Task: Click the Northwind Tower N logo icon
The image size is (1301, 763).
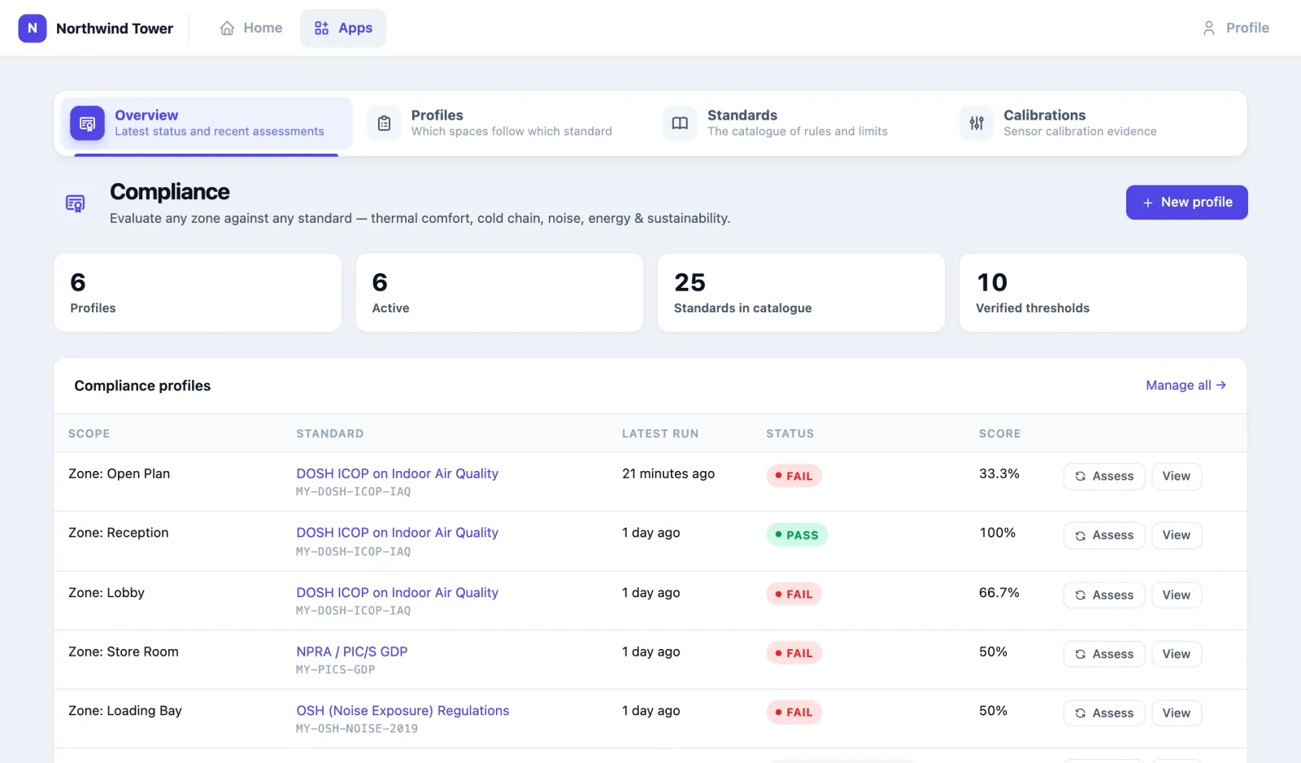Action: [x=33, y=28]
